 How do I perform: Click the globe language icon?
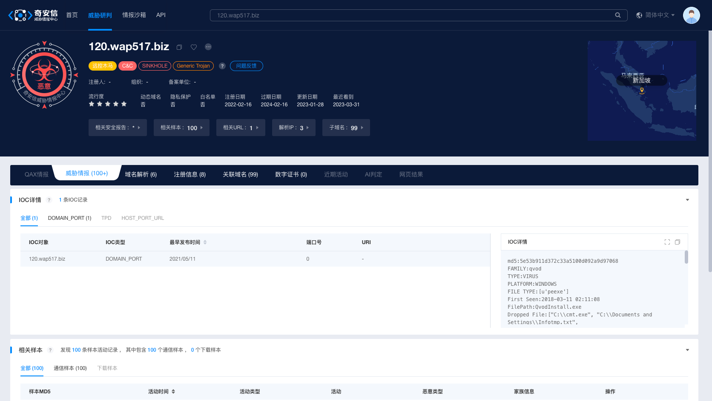(639, 15)
